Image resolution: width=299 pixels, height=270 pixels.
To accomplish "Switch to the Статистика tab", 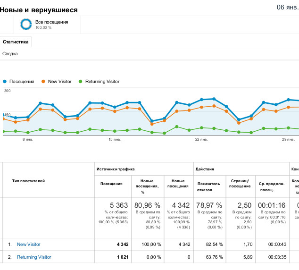I will coord(16,42).
